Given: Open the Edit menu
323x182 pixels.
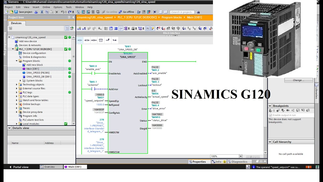Looking at the screenshot, I should [x=18, y=7].
